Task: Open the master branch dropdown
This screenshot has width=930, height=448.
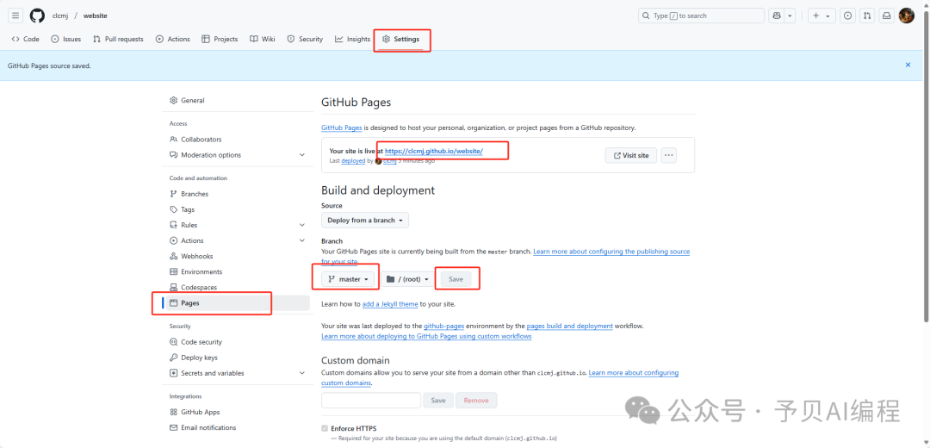Action: click(x=348, y=279)
